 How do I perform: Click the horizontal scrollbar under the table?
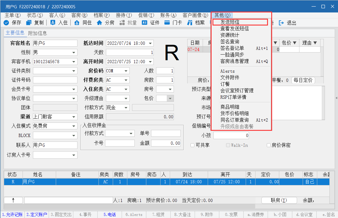point(129,206)
